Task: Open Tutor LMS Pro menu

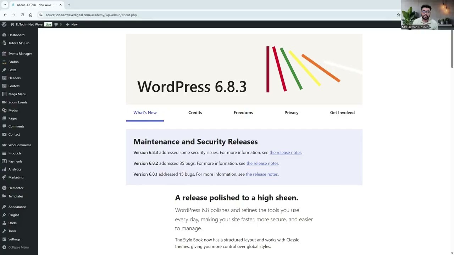Action: (19, 43)
